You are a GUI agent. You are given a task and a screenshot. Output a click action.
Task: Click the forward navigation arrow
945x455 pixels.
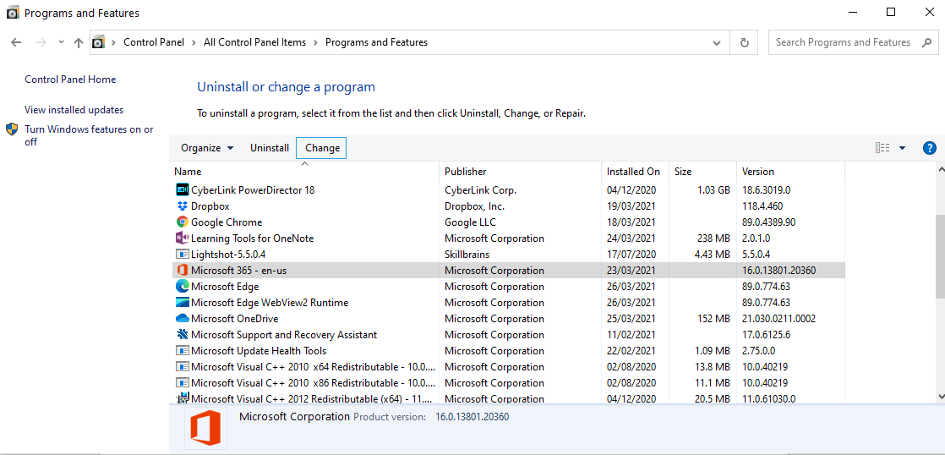[41, 42]
